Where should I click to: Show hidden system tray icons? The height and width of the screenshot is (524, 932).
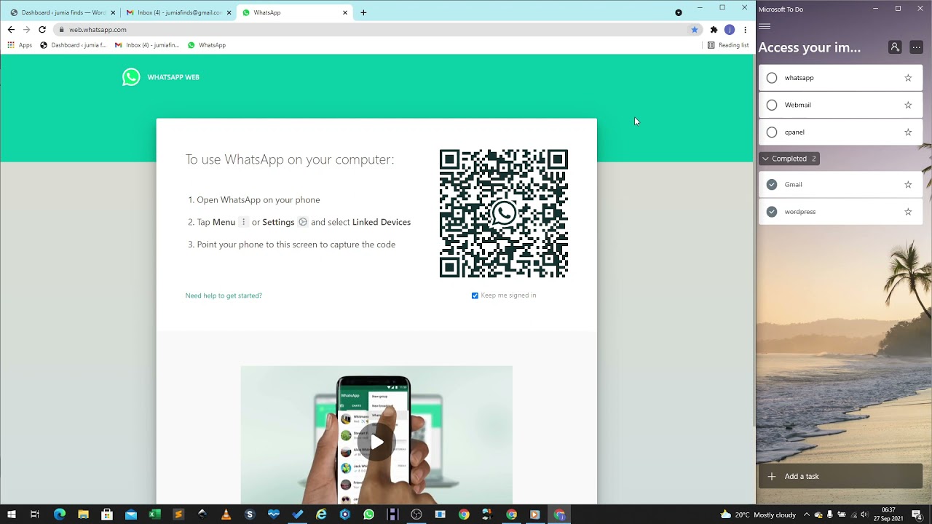tap(806, 515)
